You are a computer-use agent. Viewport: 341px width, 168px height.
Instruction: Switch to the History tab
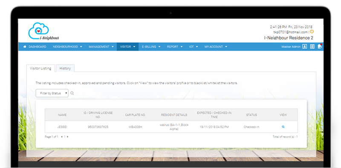[x=65, y=68]
